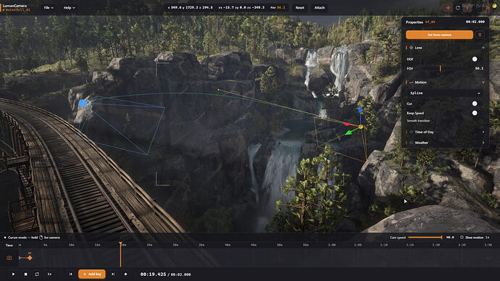
Task: Jump to next keyframe
Action: click(x=113, y=274)
